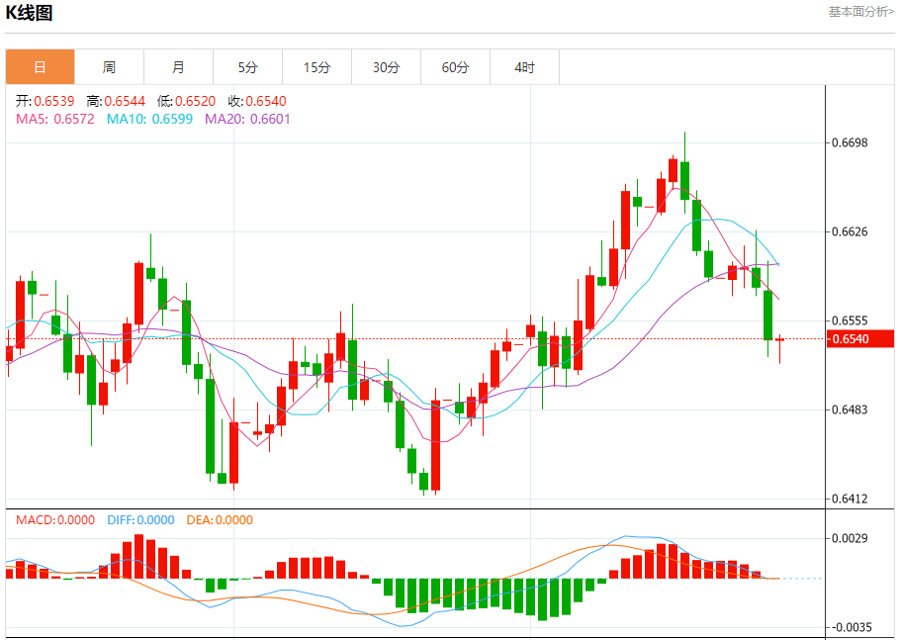Open the 5分 interval tab
Image resolution: width=900 pixels, height=640 pixels.
coord(248,67)
